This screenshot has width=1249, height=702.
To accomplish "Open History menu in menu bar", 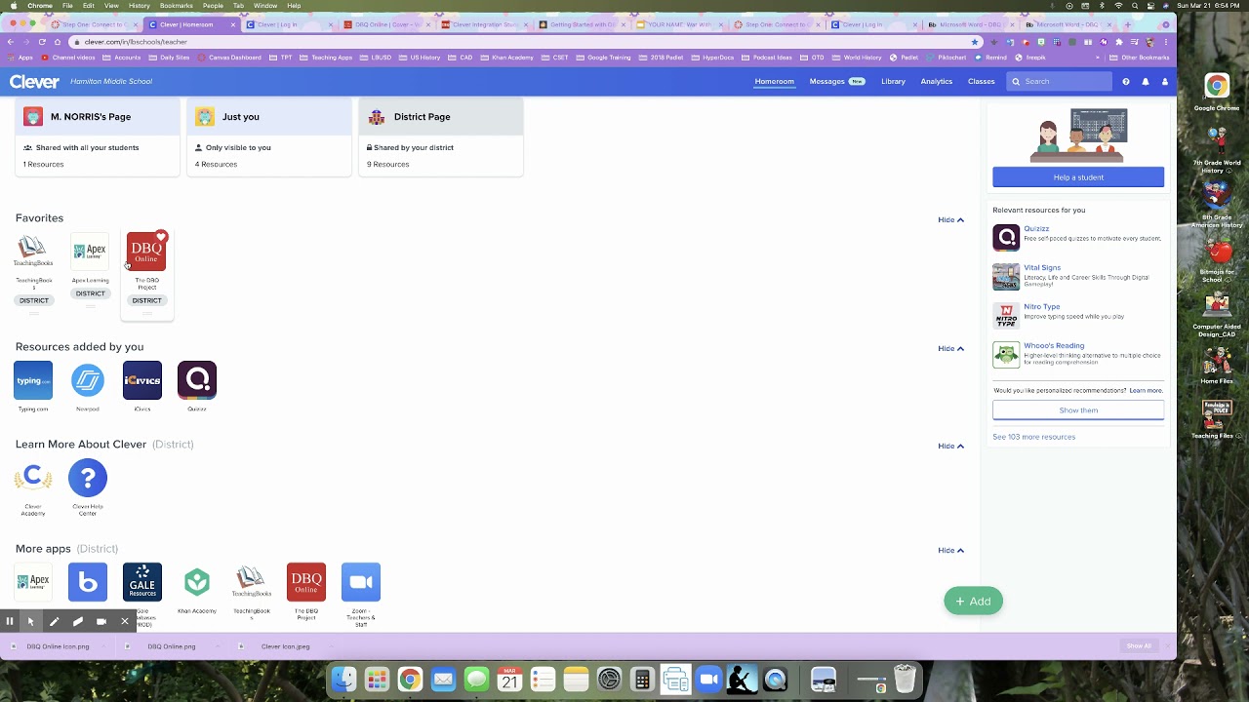I will tap(140, 6).
